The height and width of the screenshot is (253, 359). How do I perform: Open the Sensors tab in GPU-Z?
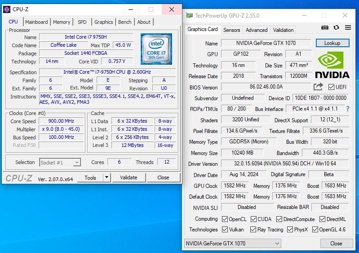tap(232, 30)
